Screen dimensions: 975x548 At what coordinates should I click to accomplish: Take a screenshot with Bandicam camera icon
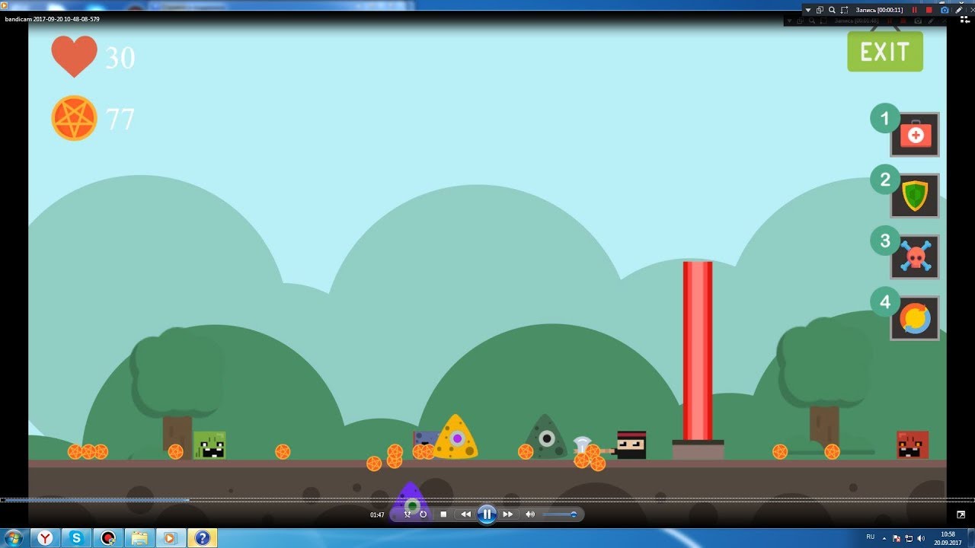(945, 10)
